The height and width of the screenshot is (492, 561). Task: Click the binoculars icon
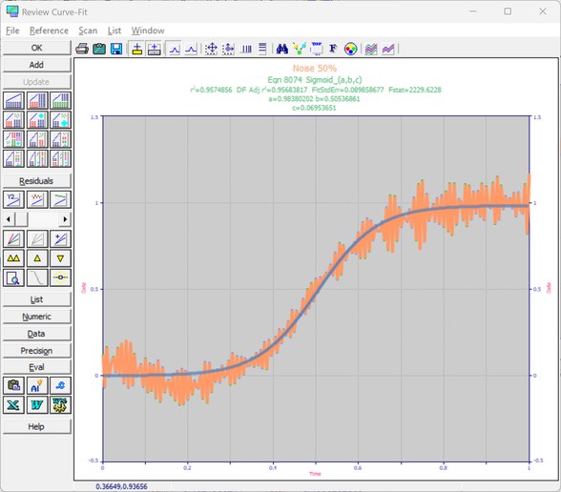[282, 49]
